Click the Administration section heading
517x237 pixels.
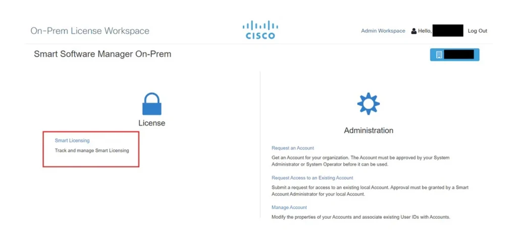pyautogui.click(x=368, y=130)
